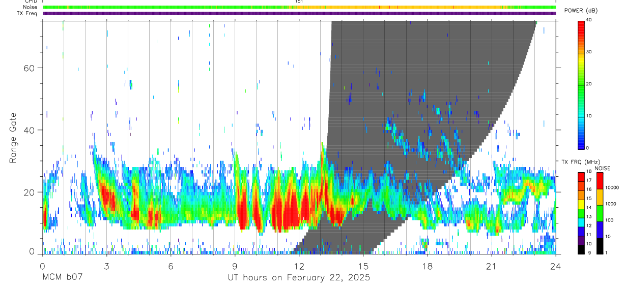The height and width of the screenshot is (288, 625).
Task: Click the red top swatch of NOISE legend
Action: [x=600, y=181]
